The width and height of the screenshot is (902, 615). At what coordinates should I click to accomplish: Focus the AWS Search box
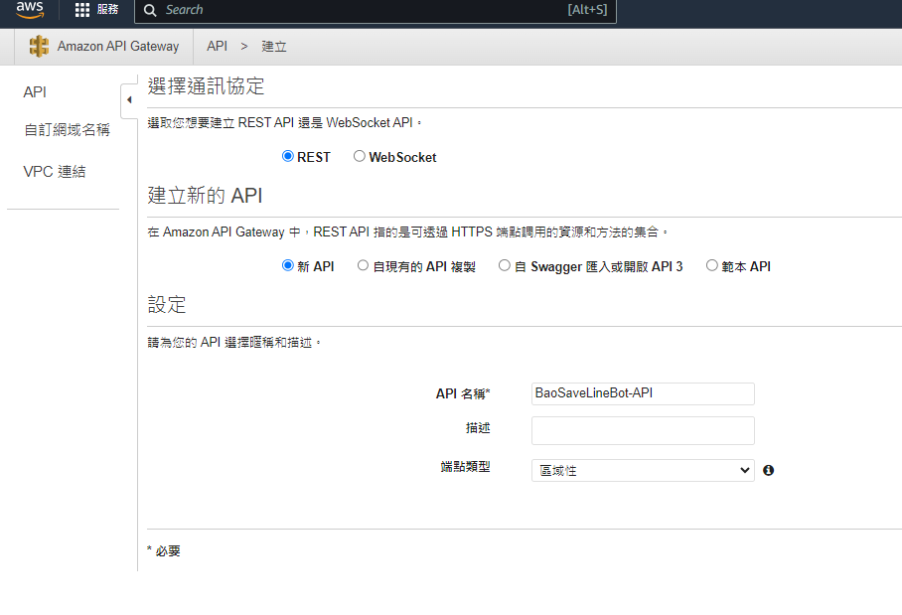pyautogui.click(x=376, y=10)
